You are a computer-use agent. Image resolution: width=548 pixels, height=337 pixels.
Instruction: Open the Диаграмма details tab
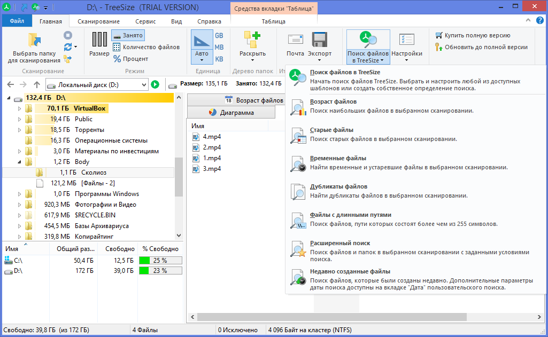(231, 113)
